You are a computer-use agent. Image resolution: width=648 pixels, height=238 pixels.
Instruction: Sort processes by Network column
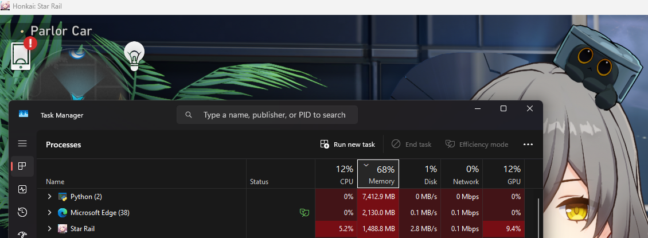pyautogui.click(x=462, y=174)
